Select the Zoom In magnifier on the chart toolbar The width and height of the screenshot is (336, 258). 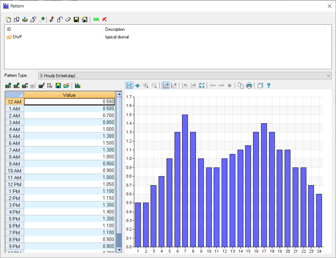click(146, 86)
